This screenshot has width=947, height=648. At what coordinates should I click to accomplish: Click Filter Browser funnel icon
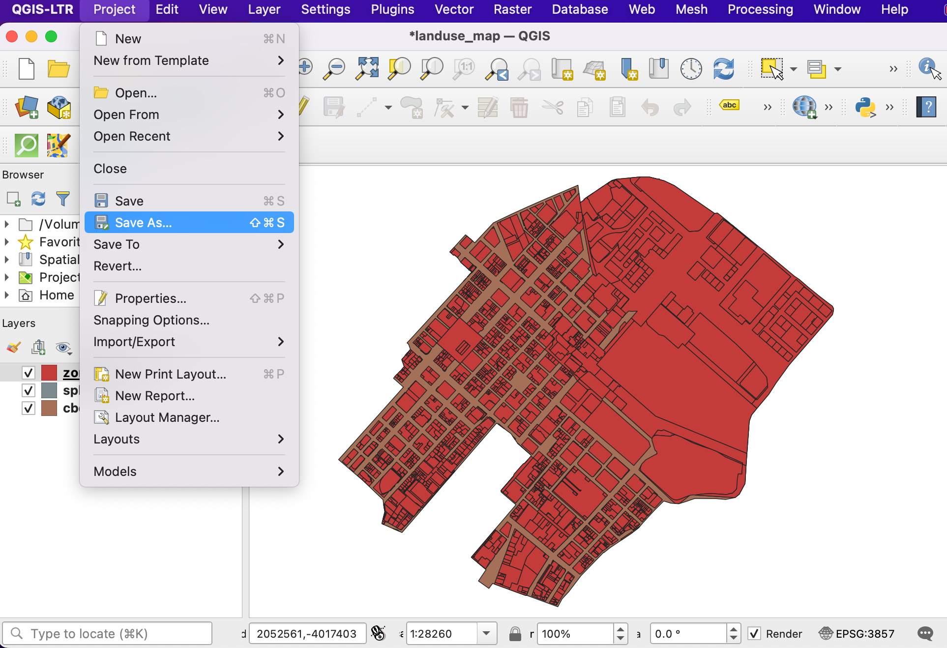coord(63,199)
